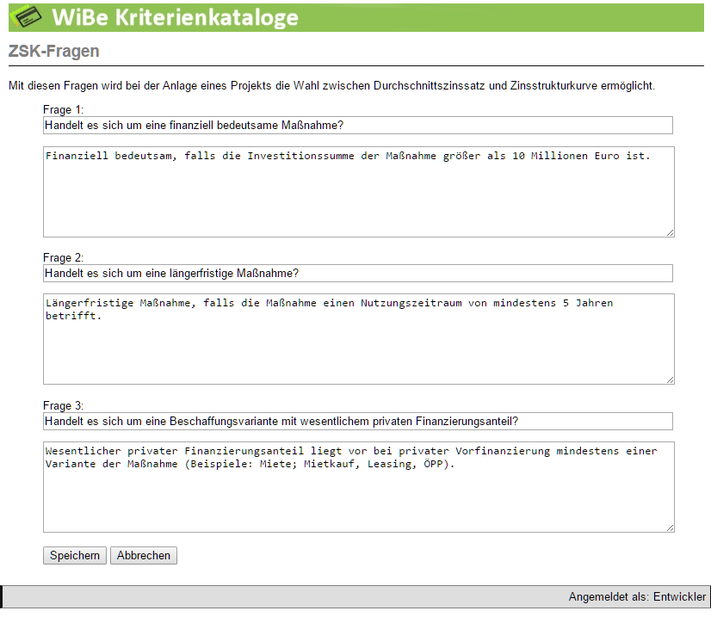Viewport: 711px width, 617px height.
Task: Grab the resize handle of Frage 1 textarea
Action: 669,231
